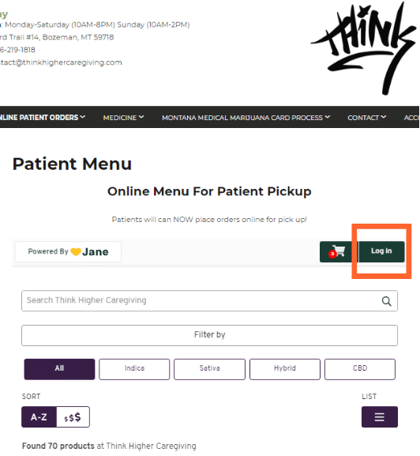
Task: Filter by Sativa strains
Action: click(209, 369)
